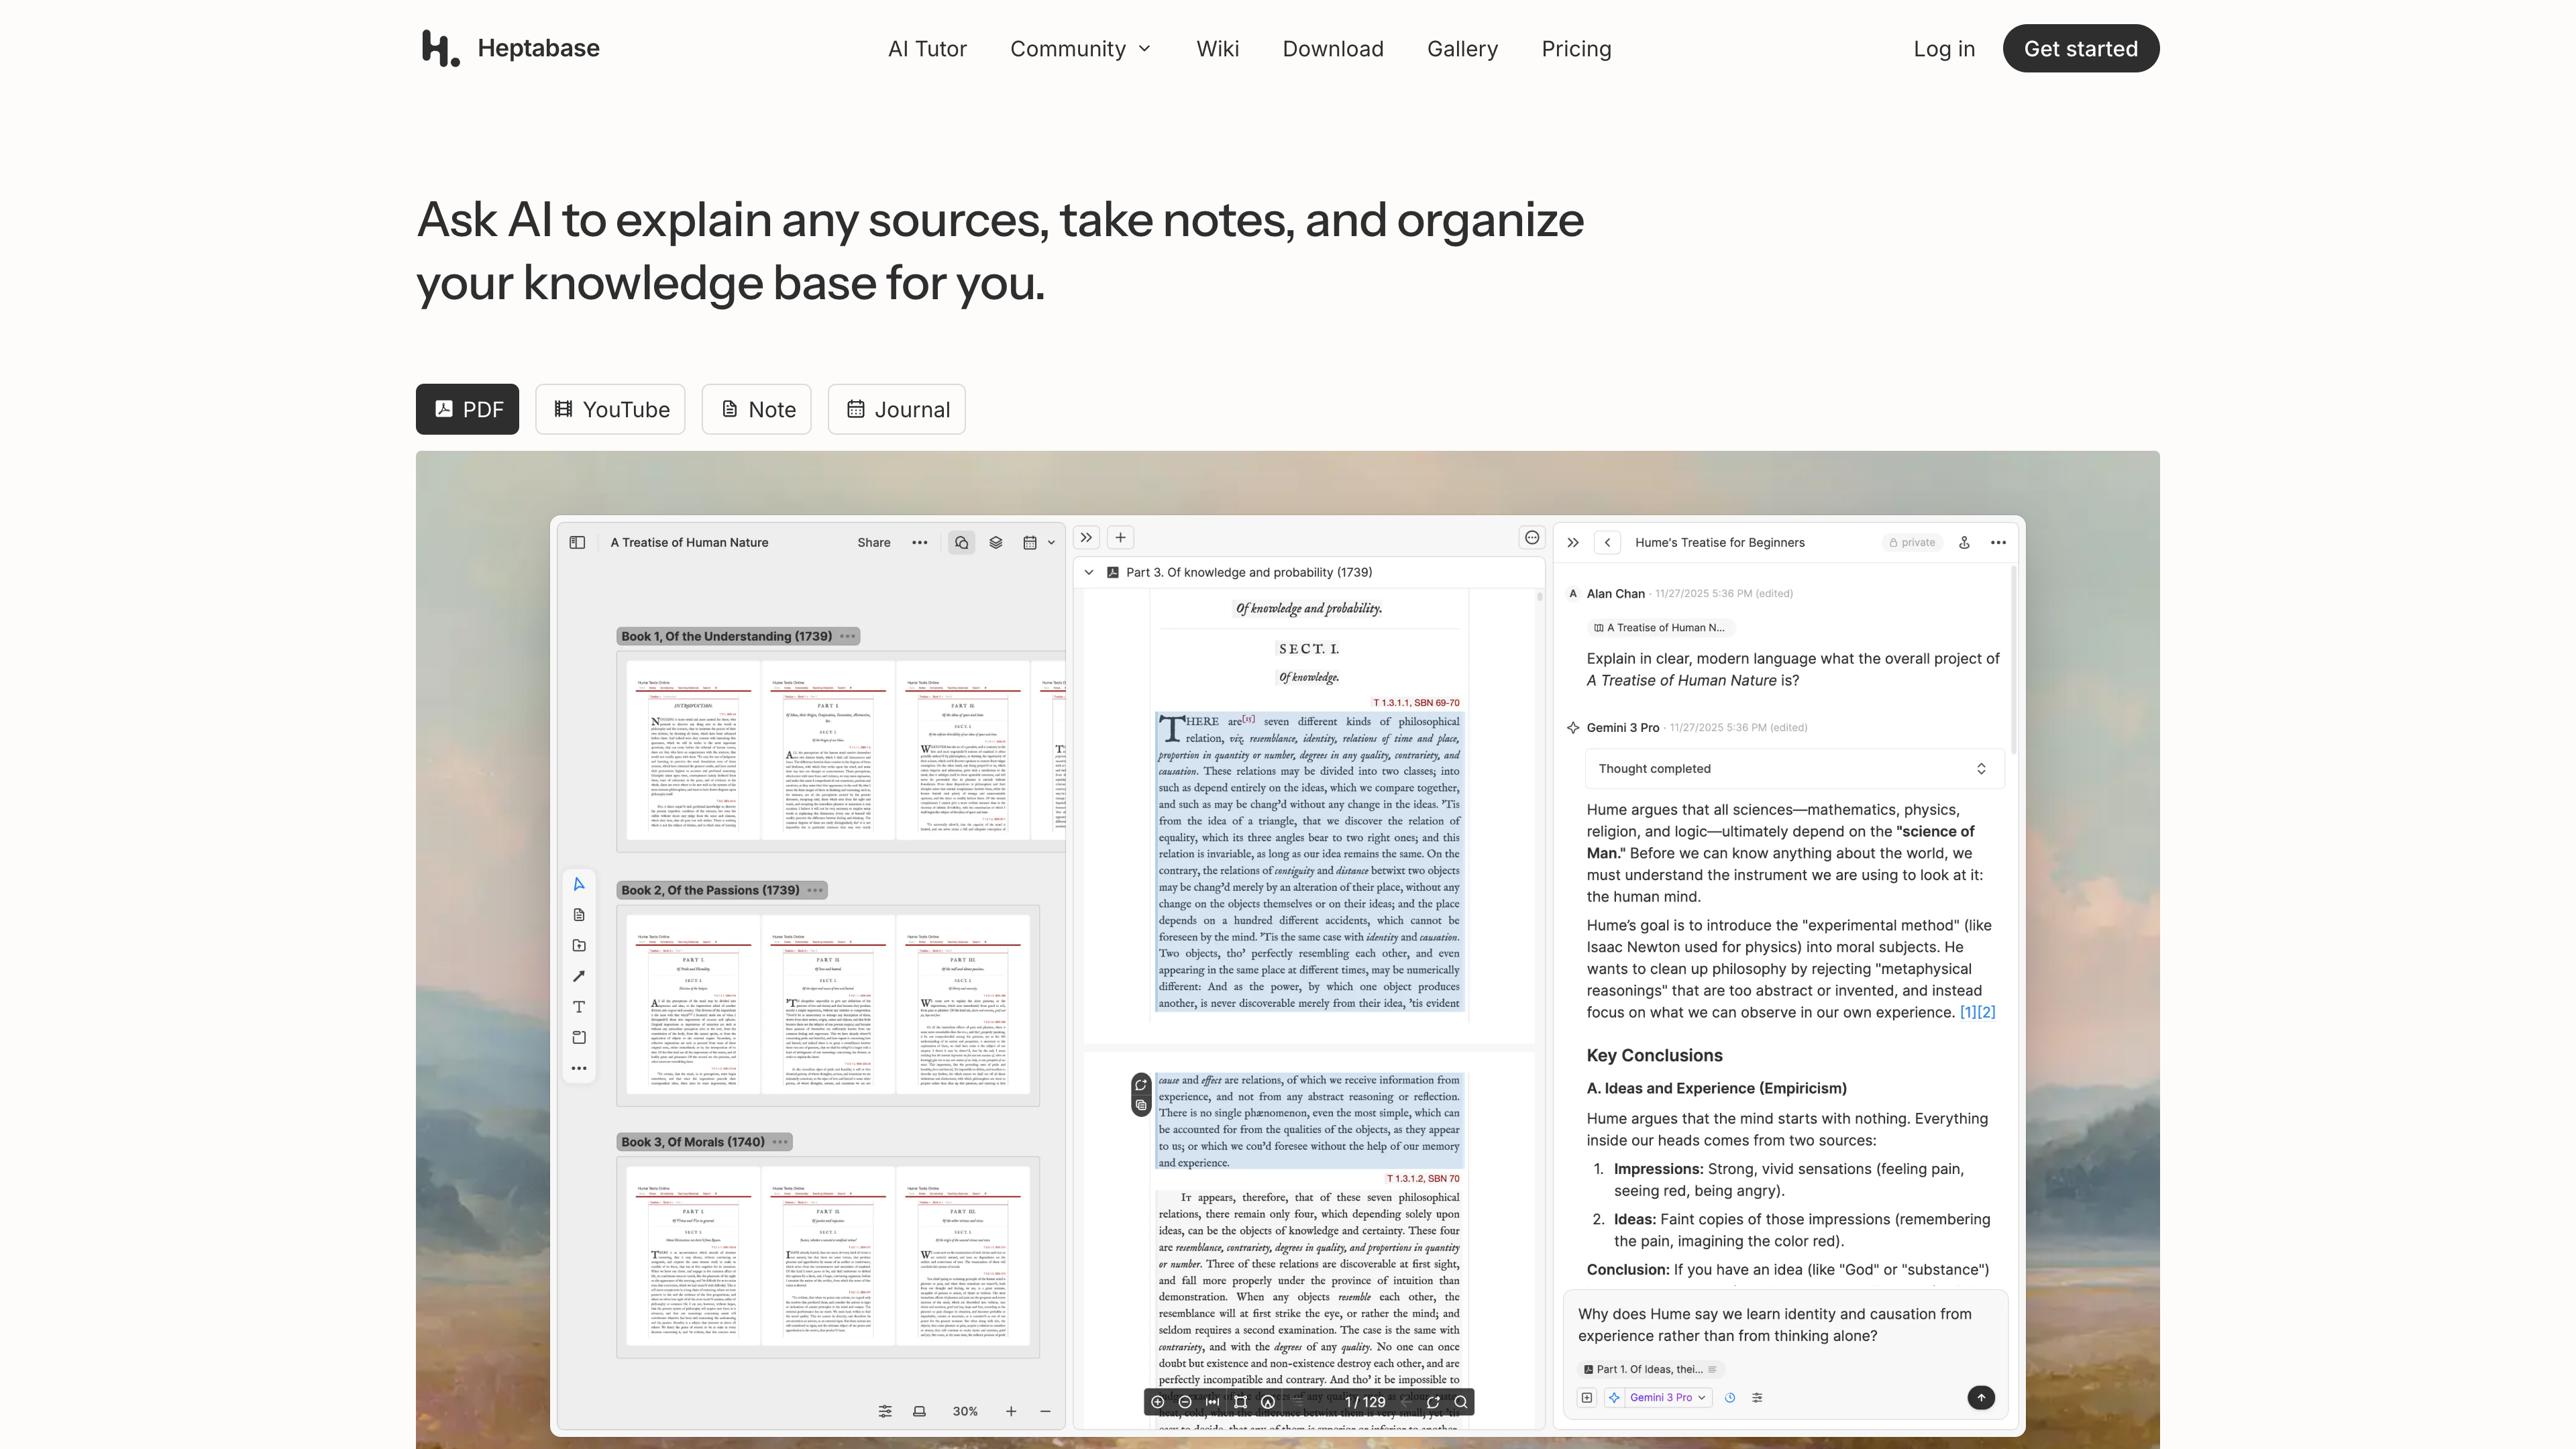Open the Gallery page
Viewport: 2576px width, 1449px height.
pyautogui.click(x=1462, y=49)
